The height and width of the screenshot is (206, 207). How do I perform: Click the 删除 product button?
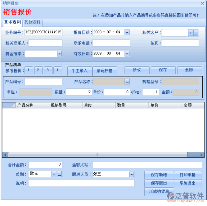189,70
